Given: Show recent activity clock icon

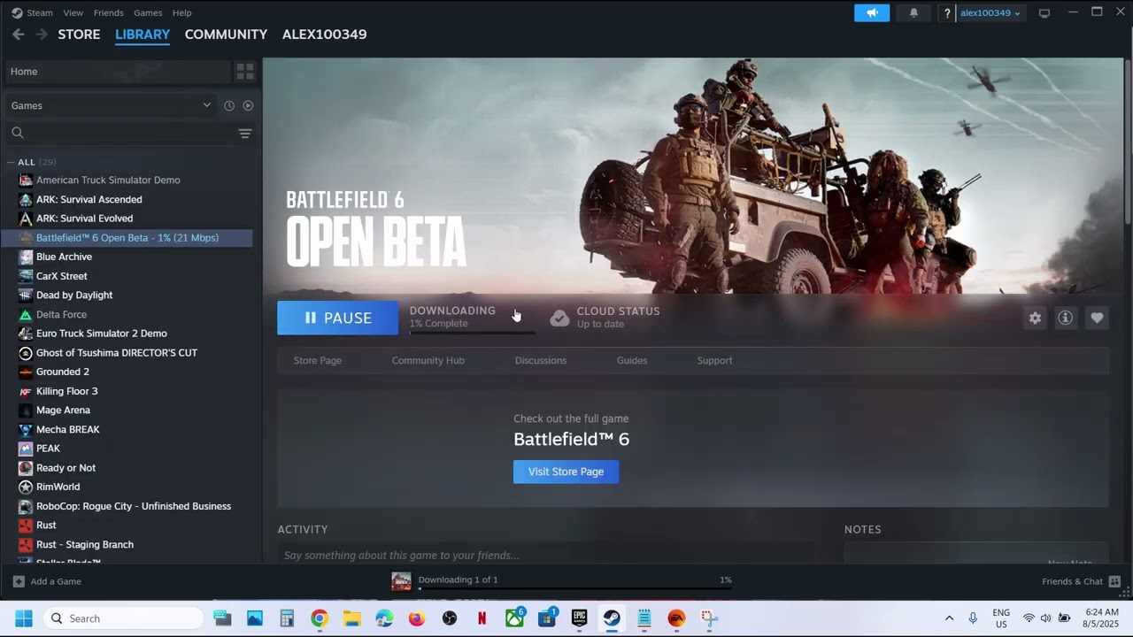Looking at the screenshot, I should tap(229, 105).
